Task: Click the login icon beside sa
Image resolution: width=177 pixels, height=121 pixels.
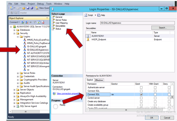Action: (x=25, y=70)
